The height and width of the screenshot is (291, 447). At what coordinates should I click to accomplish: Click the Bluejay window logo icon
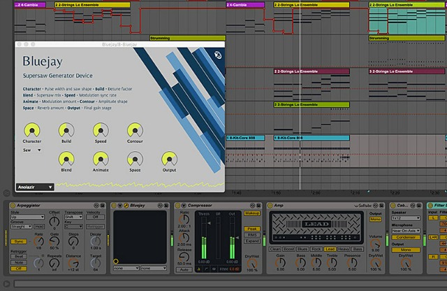(217, 55)
